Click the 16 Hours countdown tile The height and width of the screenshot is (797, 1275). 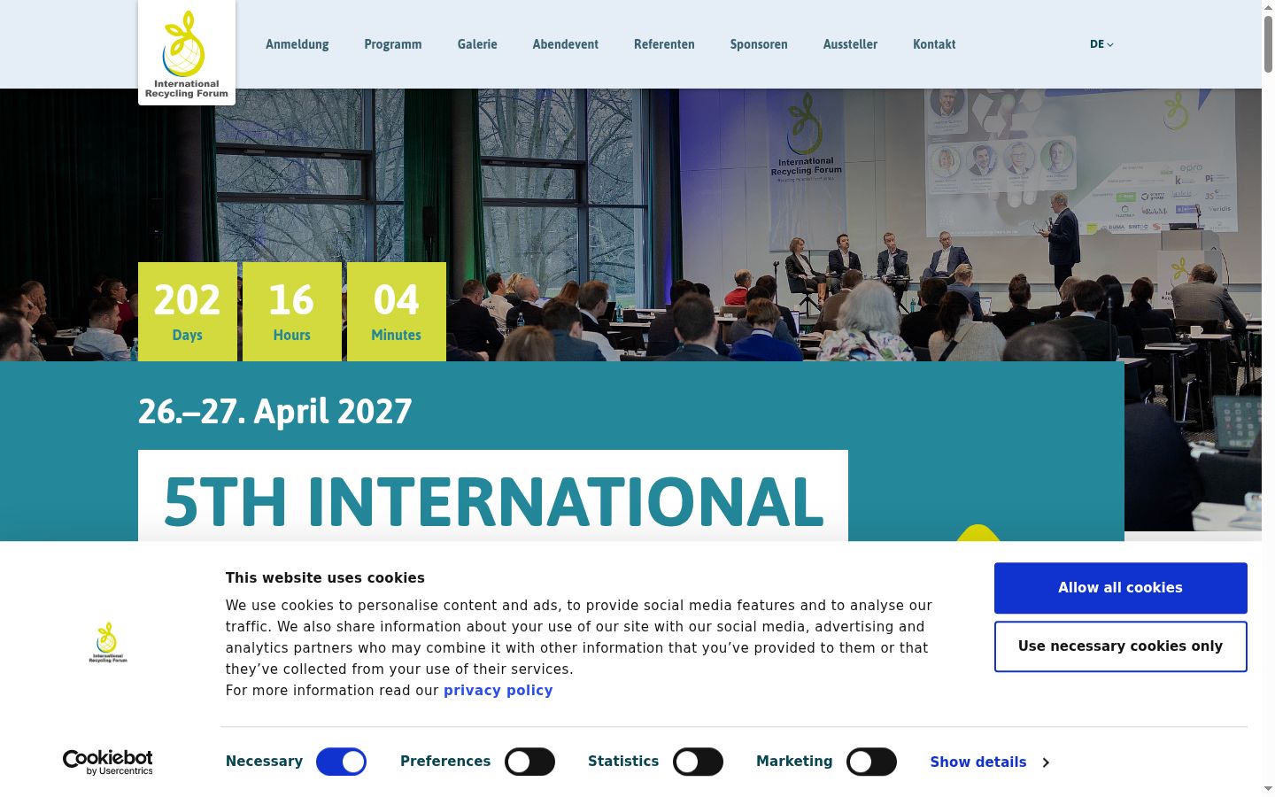[x=292, y=312]
